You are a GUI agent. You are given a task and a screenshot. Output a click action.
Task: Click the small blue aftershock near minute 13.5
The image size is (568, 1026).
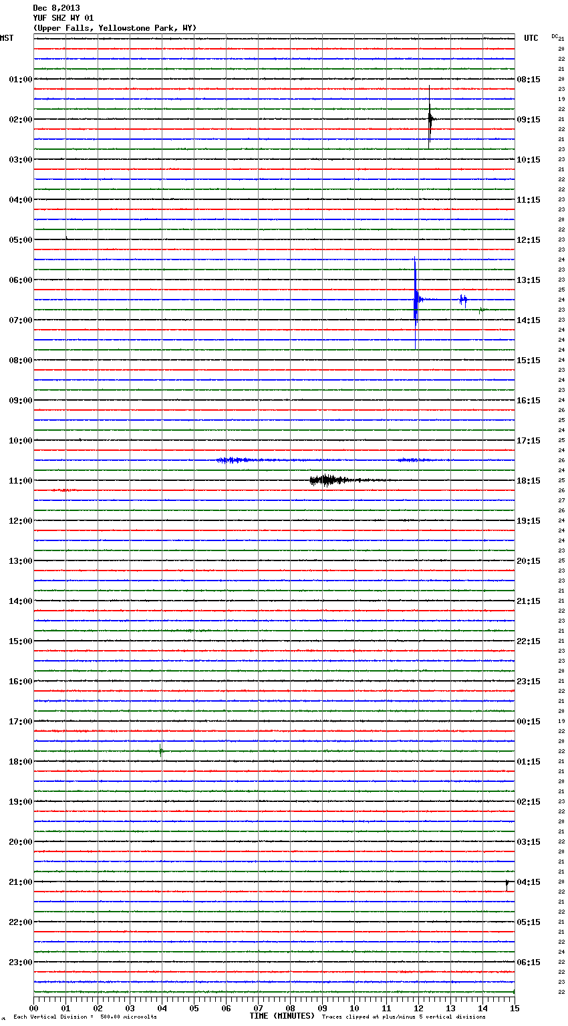click(463, 300)
